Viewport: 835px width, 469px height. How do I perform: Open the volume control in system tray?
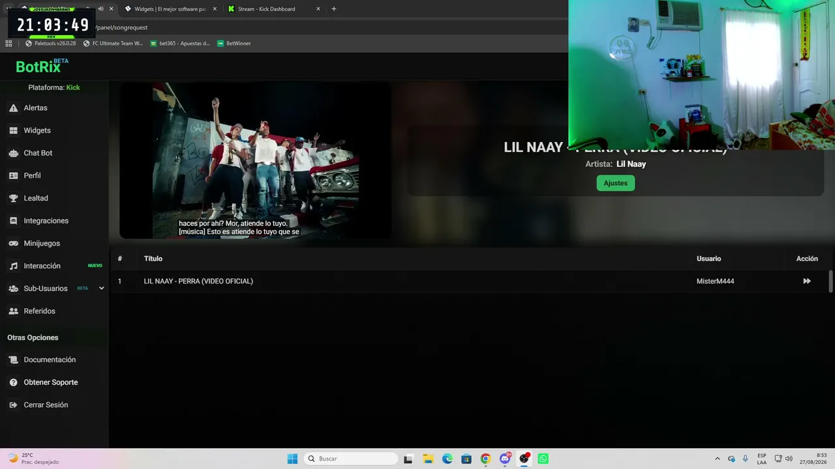789,459
